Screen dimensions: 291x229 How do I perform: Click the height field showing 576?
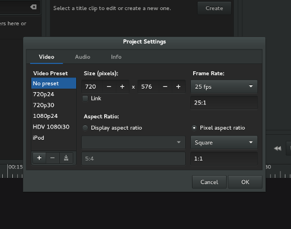[148, 86]
